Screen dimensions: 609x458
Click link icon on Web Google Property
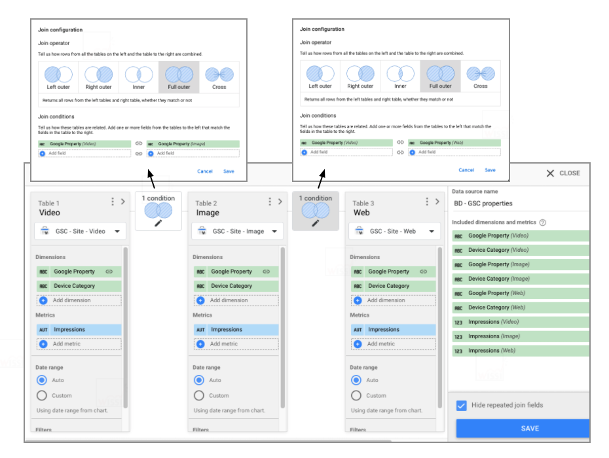click(x=423, y=272)
